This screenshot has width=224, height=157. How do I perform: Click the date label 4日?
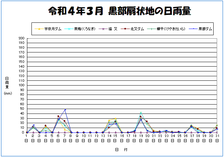[x=45, y=138]
